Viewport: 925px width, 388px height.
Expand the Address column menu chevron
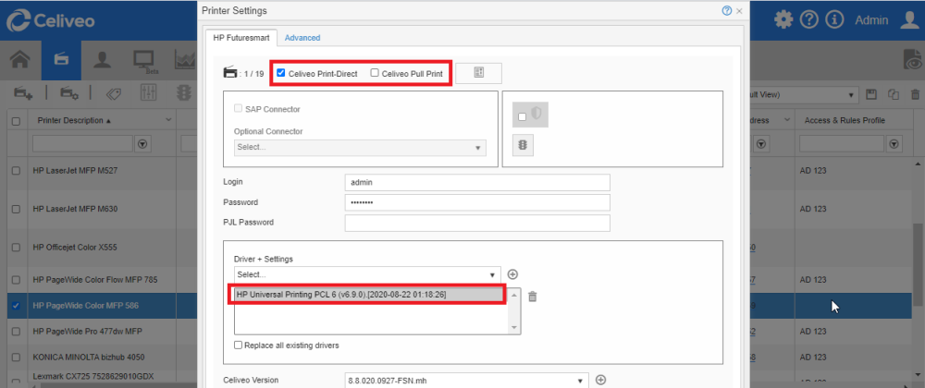pyautogui.click(x=786, y=120)
